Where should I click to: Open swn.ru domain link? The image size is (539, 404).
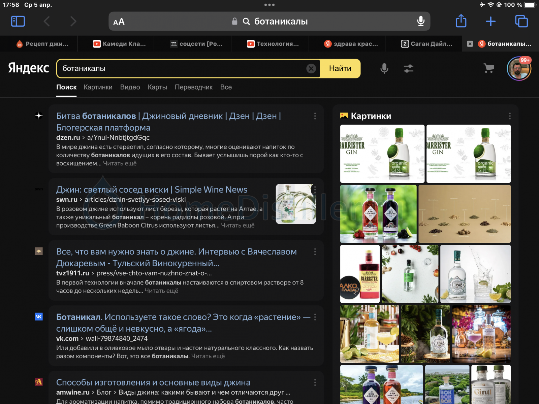[67, 199]
